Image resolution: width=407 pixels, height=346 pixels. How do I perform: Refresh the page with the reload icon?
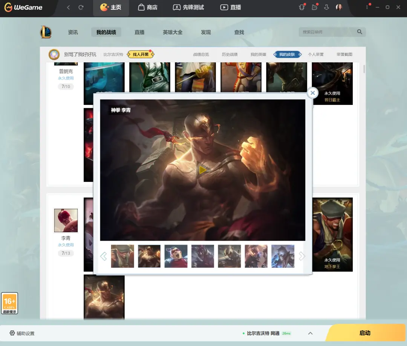[x=81, y=7]
